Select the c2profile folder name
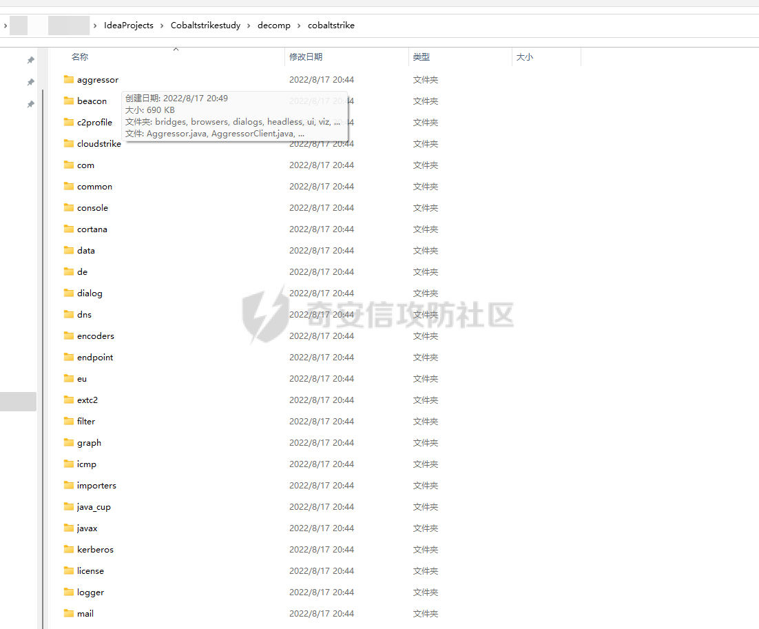The width and height of the screenshot is (759, 629). tap(94, 123)
